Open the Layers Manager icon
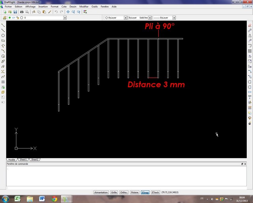 [x=4, y=18]
